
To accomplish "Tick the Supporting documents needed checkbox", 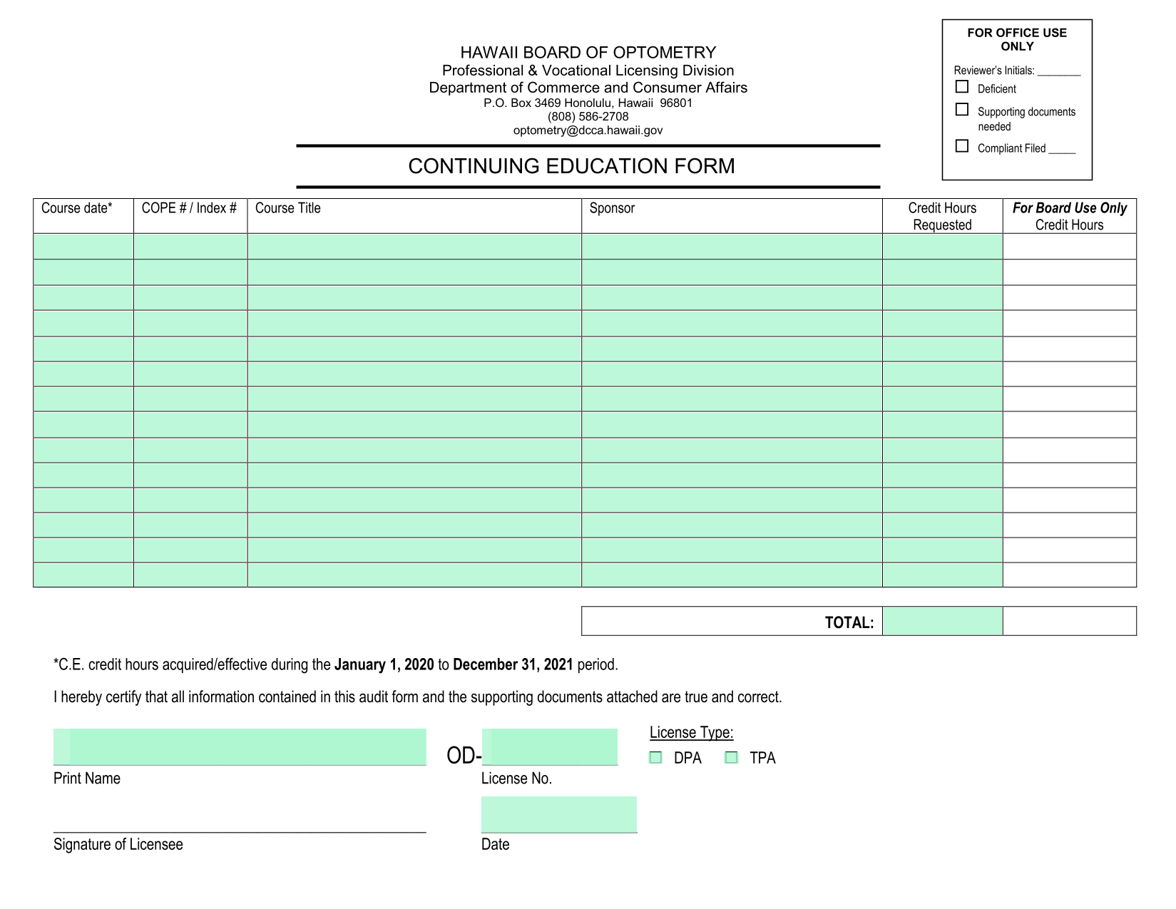I will pyautogui.click(x=962, y=109).
